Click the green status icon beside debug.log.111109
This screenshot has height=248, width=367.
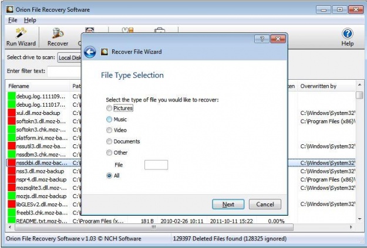pyautogui.click(x=11, y=96)
